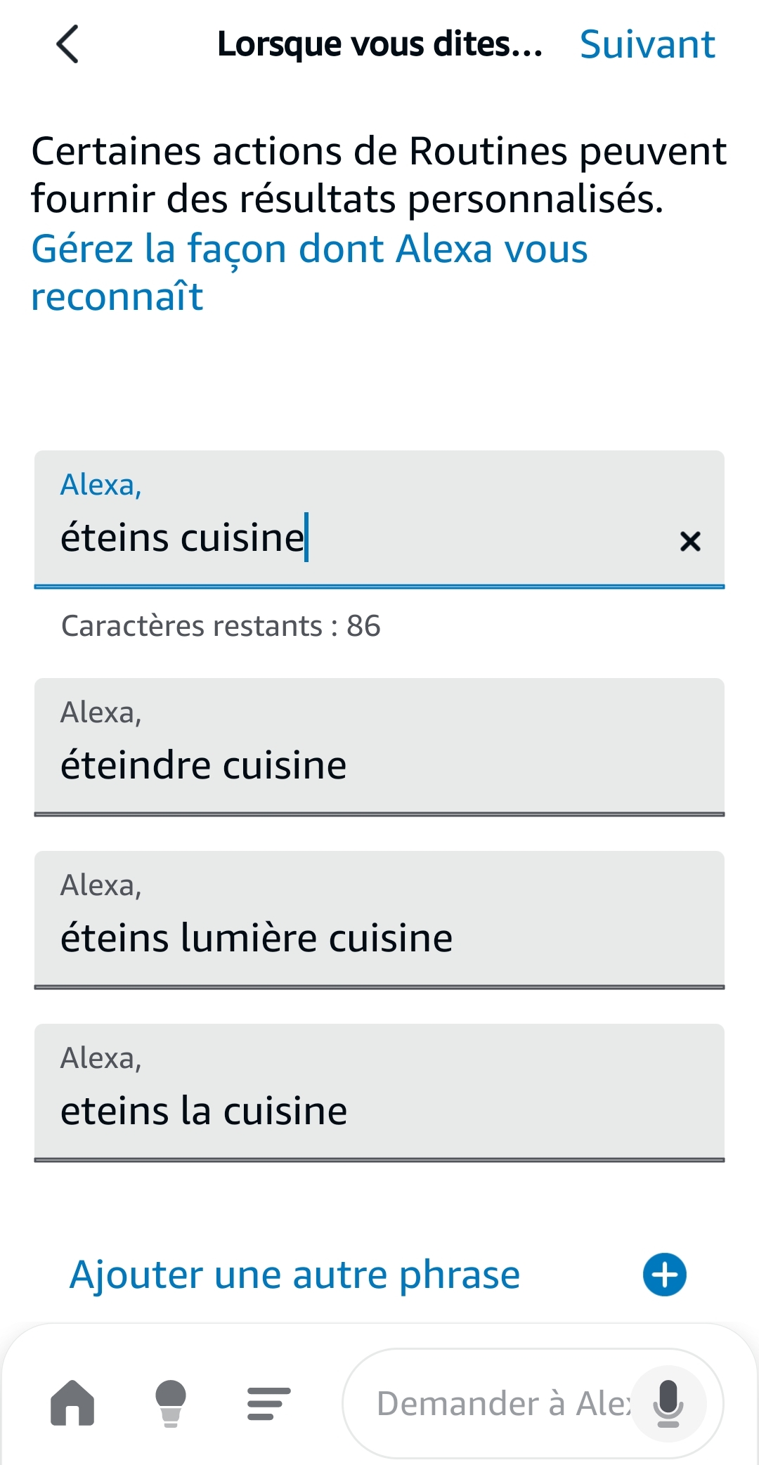The width and height of the screenshot is (759, 1465).
Task: Click the "Ajouter une autre phrase" link
Action: [x=295, y=1275]
